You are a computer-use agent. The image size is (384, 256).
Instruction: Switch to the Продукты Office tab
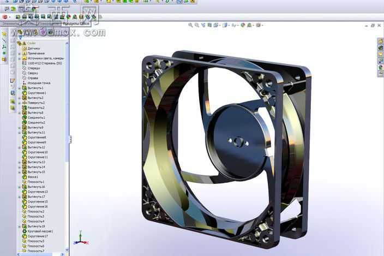(x=76, y=24)
